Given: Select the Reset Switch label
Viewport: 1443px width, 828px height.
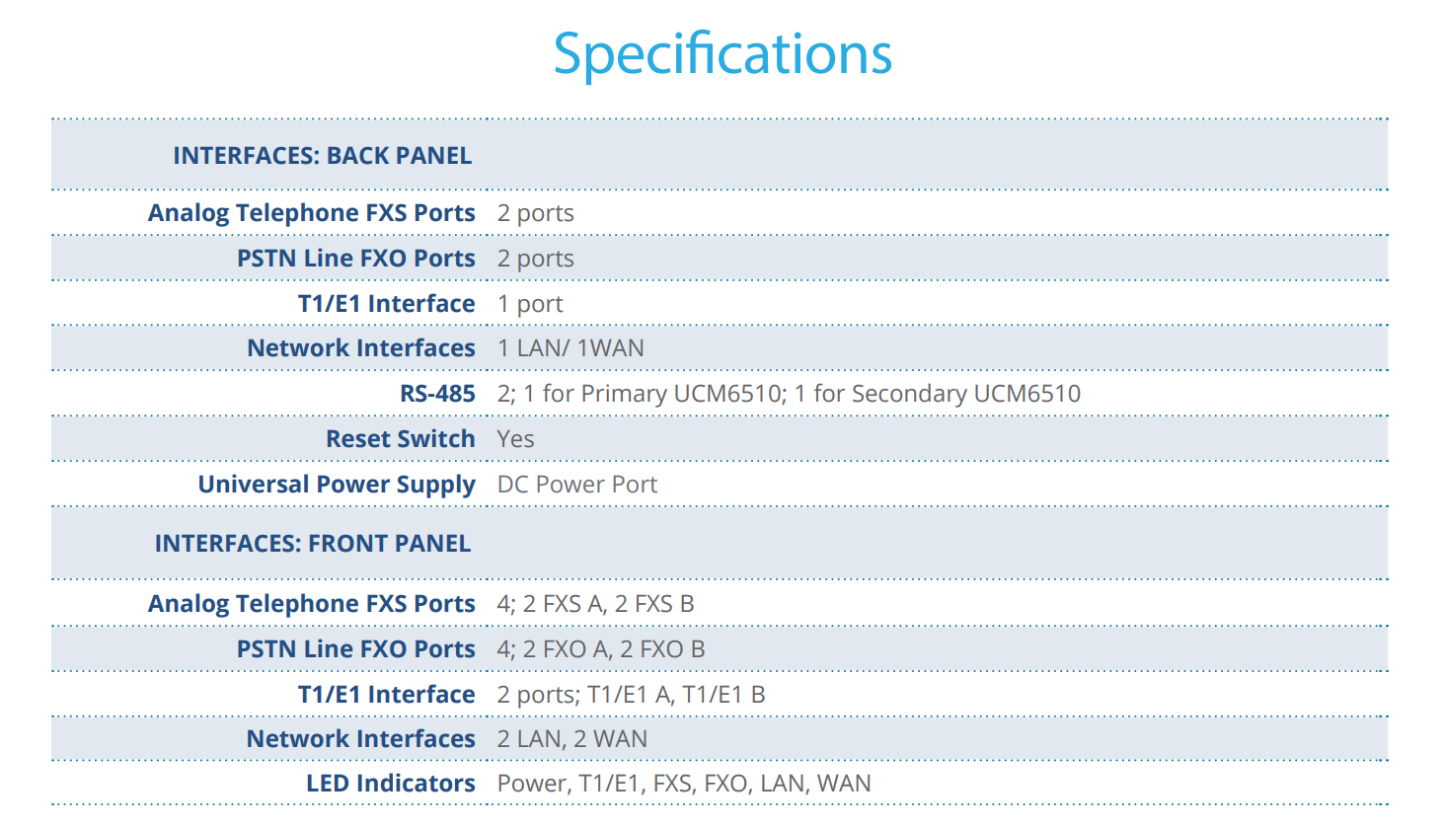Looking at the screenshot, I should tap(401, 439).
